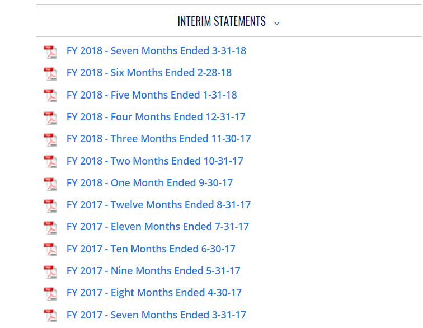Viewport: 423px width, 328px height.
Task: Open FY 2017 Eight Months Ended 4-30-17 statement
Action: 154,293
